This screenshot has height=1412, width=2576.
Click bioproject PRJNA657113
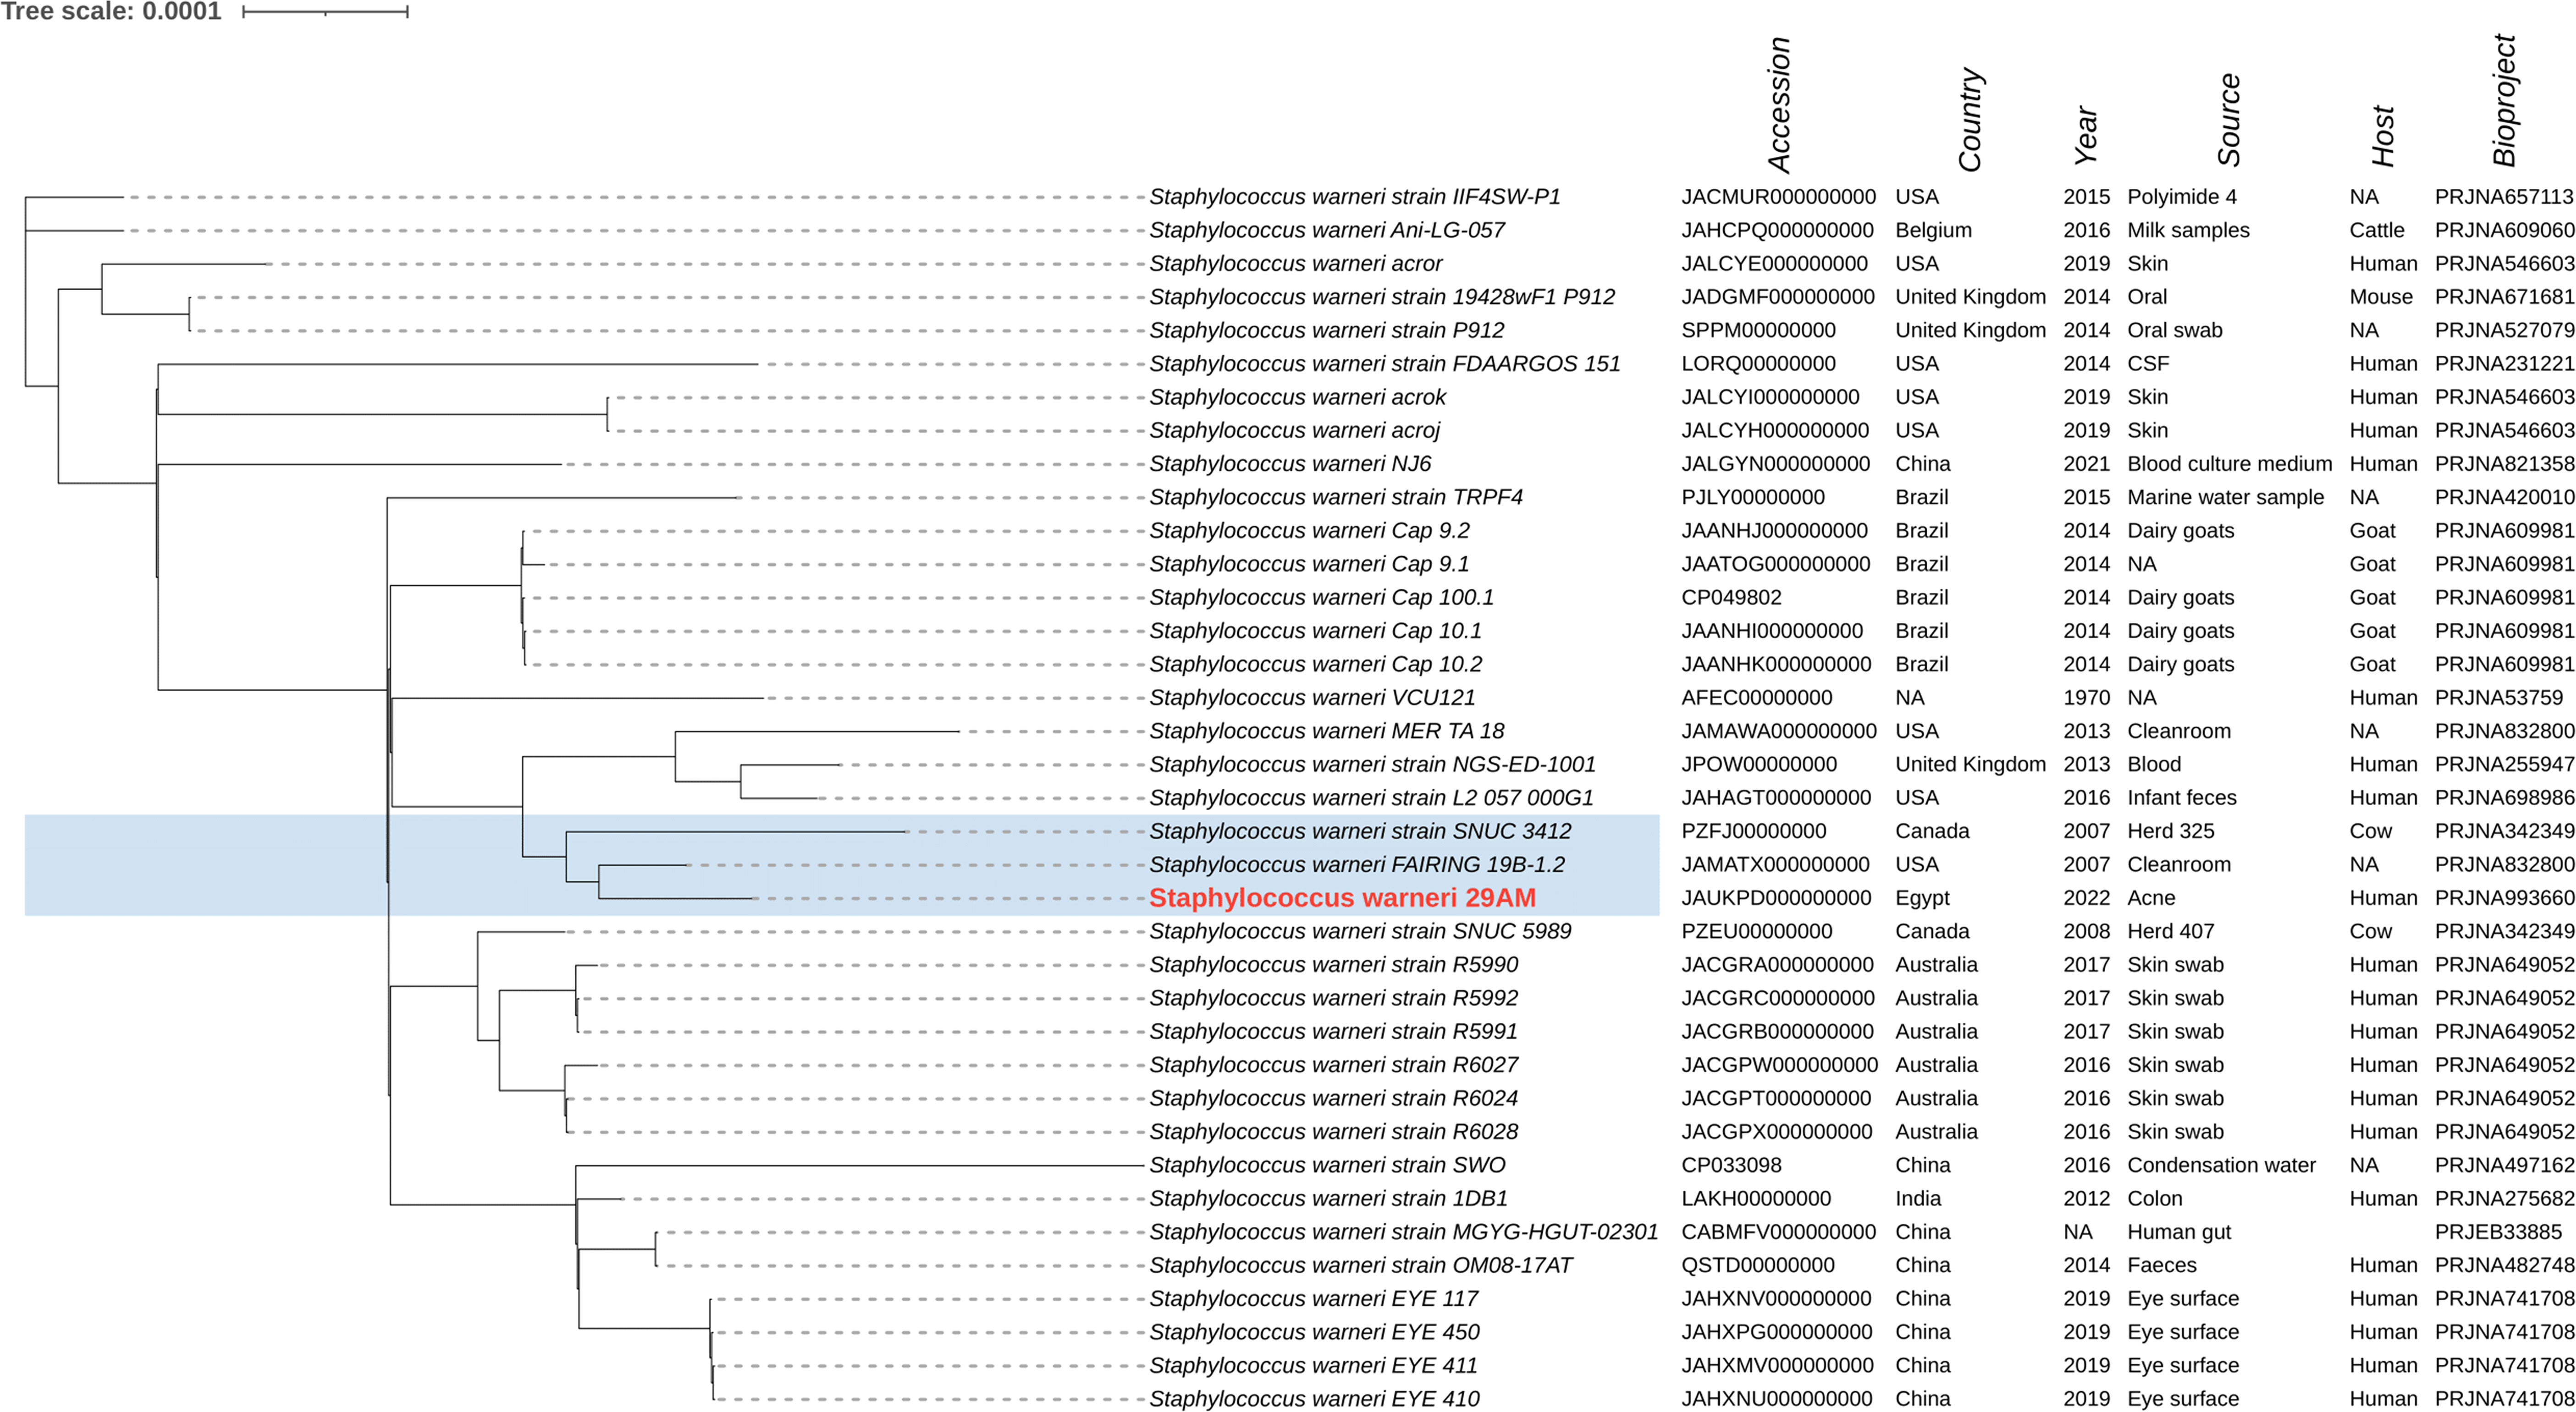pos(2505,197)
